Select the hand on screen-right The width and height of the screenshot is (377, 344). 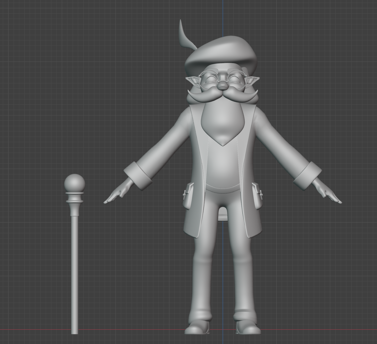[x=329, y=195]
